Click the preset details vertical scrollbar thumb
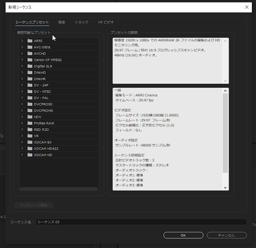Image resolution: width=256 pixels, height=248 pixels. (225, 133)
